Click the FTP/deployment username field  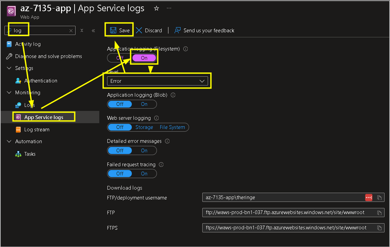293,197
